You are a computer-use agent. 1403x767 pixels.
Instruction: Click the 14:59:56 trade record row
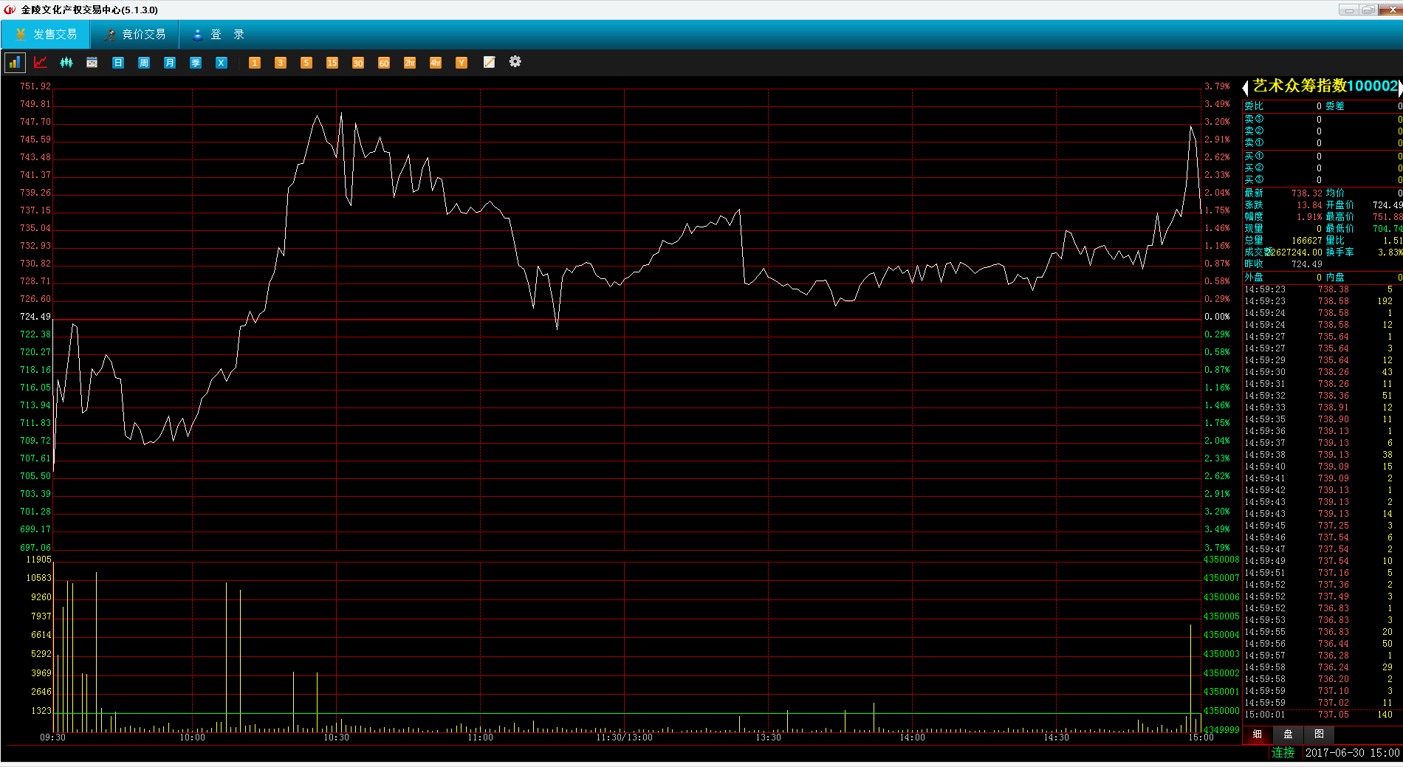pos(1323,644)
